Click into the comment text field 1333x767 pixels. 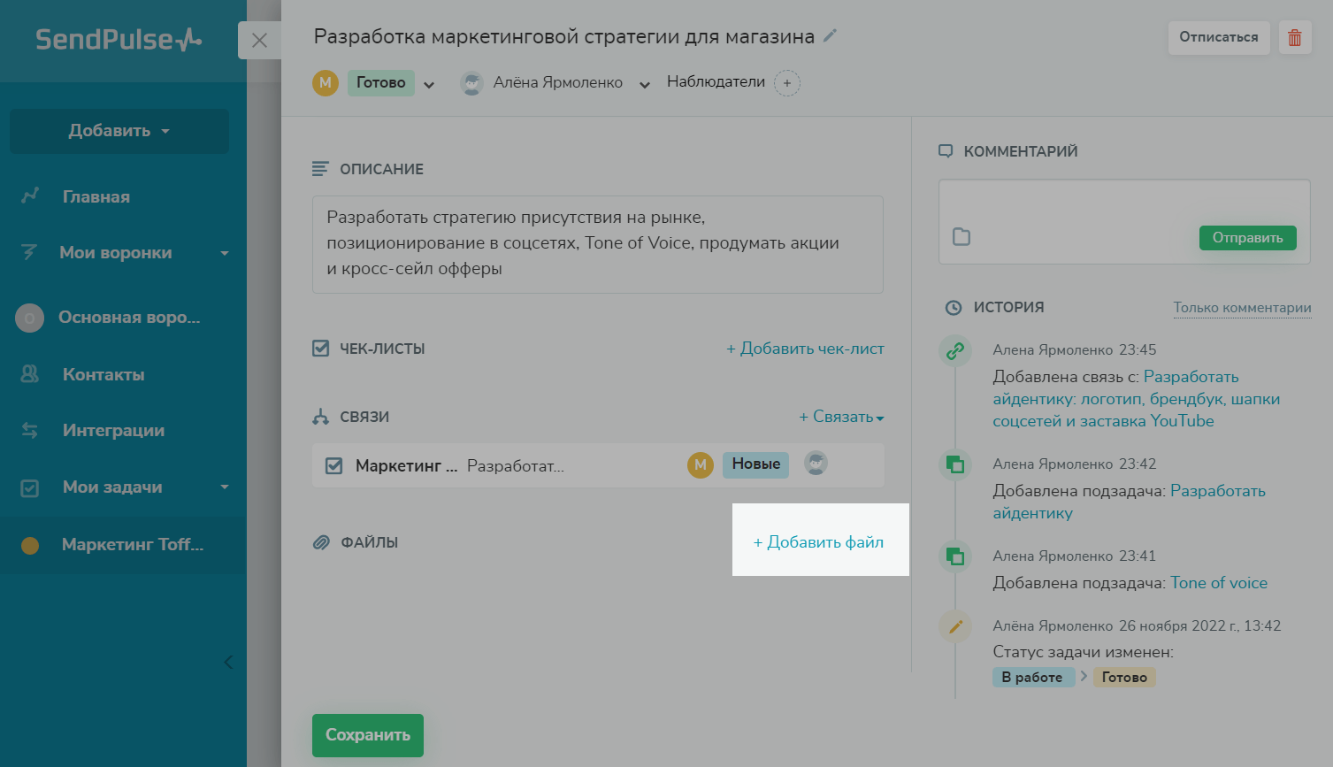click(1123, 202)
